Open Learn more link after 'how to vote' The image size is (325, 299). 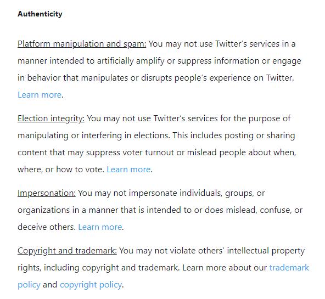point(128,170)
